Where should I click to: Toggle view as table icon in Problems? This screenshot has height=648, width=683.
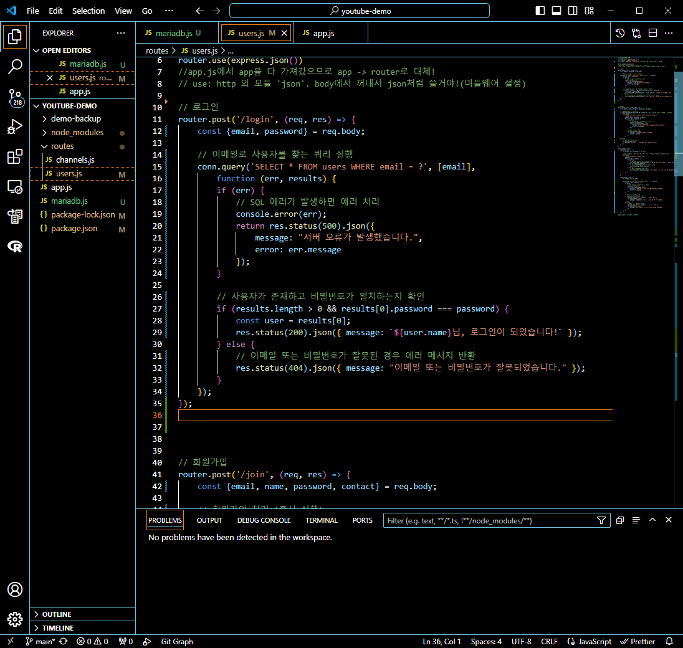pyautogui.click(x=636, y=520)
